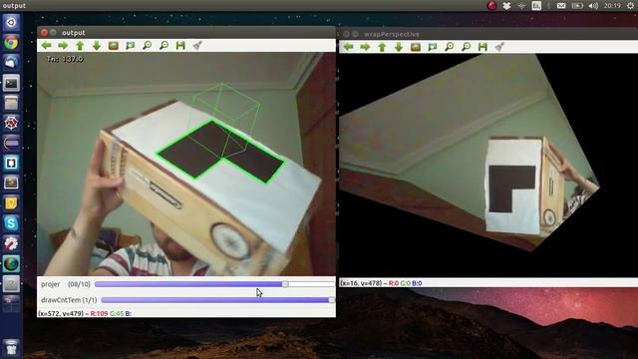The width and height of the screenshot is (638, 359).
Task: Zoom out on the wrapPerspective image
Action: tap(466, 47)
